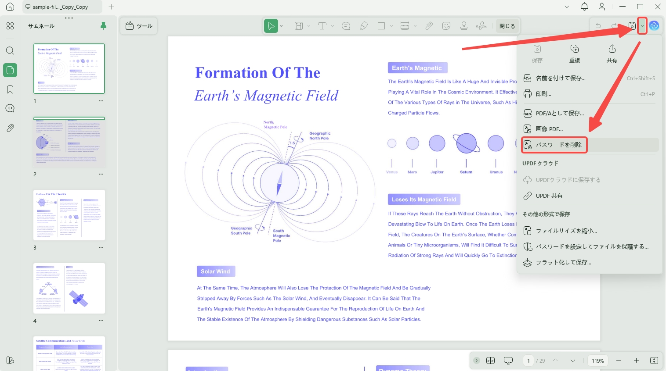Expand the text comment dropdown arrow
Image resolution: width=666 pixels, height=371 pixels.
(333, 26)
